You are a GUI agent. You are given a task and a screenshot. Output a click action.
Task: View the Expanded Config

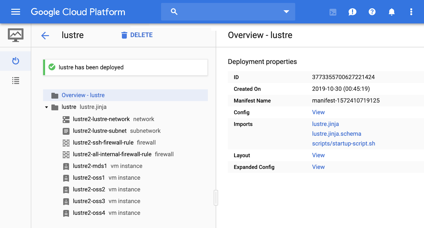[x=318, y=167]
